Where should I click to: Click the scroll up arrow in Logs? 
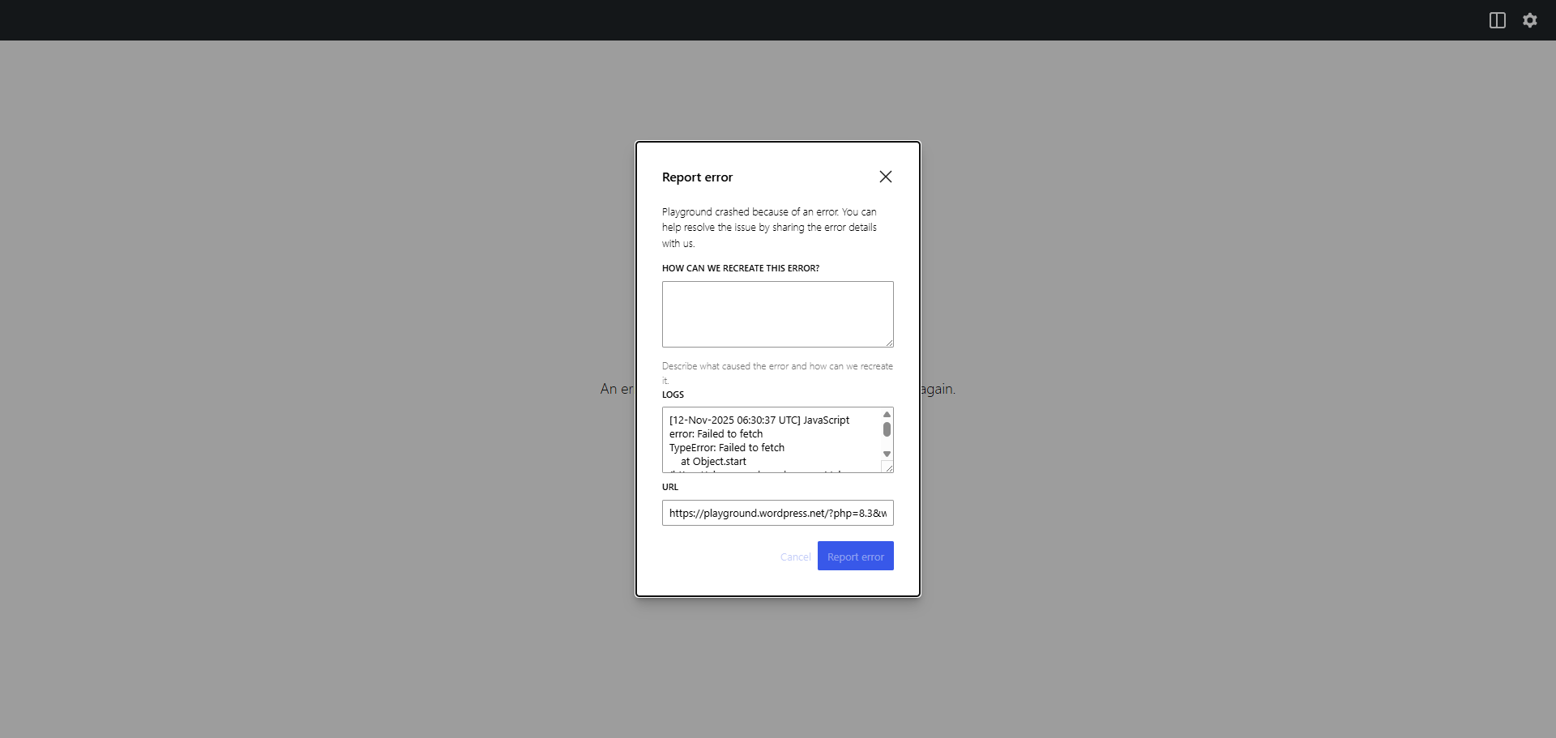pos(887,415)
